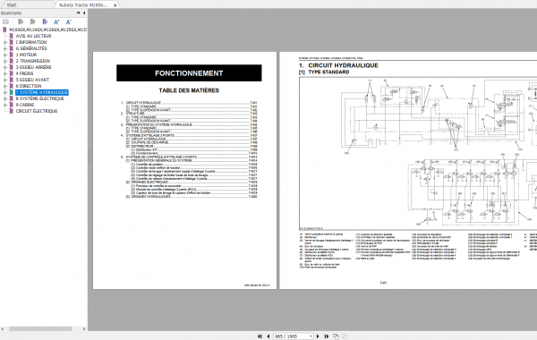Expand the 4 FREINS bookmark
The width and height of the screenshot is (537, 340).
[x=5, y=73]
